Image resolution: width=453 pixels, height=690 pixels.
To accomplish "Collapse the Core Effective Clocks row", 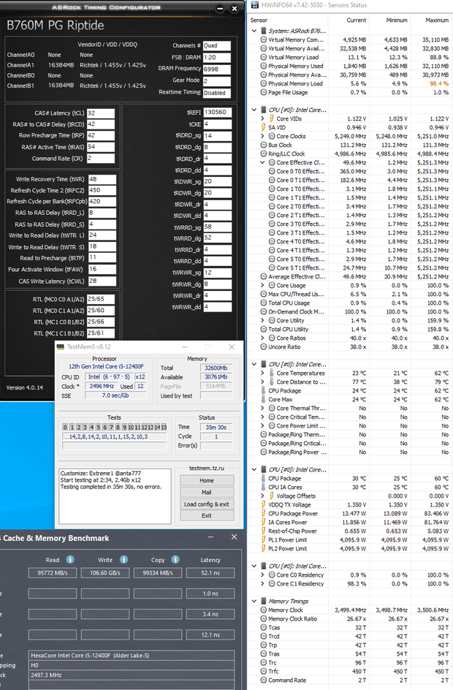I will click(262, 162).
